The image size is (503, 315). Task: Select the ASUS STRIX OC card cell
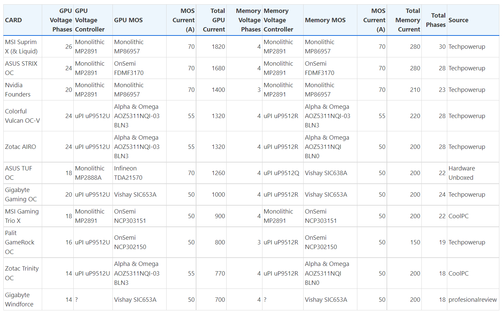[x=21, y=68]
